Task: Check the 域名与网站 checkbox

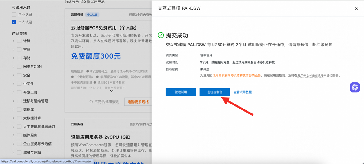Action: click(x=19, y=152)
